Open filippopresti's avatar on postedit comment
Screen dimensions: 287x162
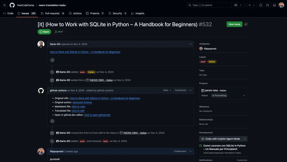tap(41, 151)
